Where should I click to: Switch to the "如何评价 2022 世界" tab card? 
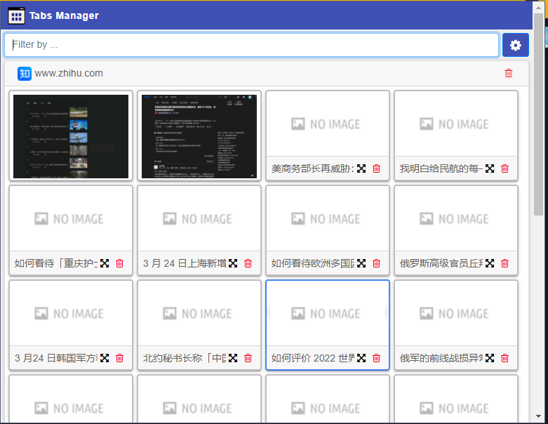327,314
